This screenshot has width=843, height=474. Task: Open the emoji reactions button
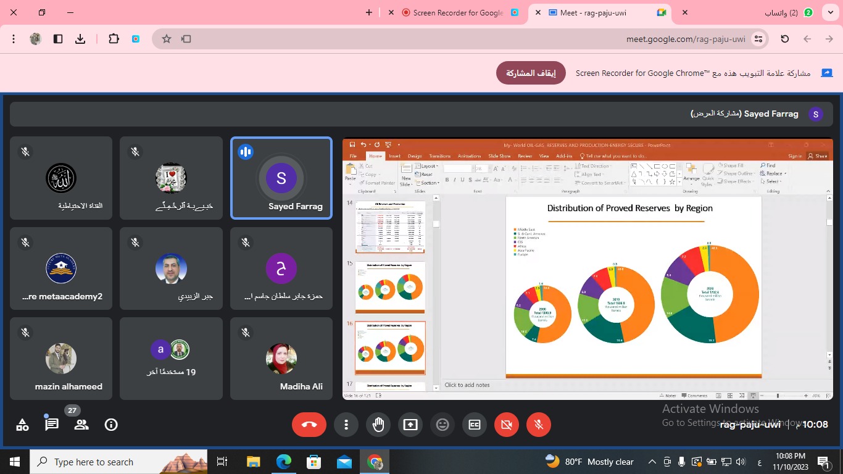pyautogui.click(x=442, y=425)
